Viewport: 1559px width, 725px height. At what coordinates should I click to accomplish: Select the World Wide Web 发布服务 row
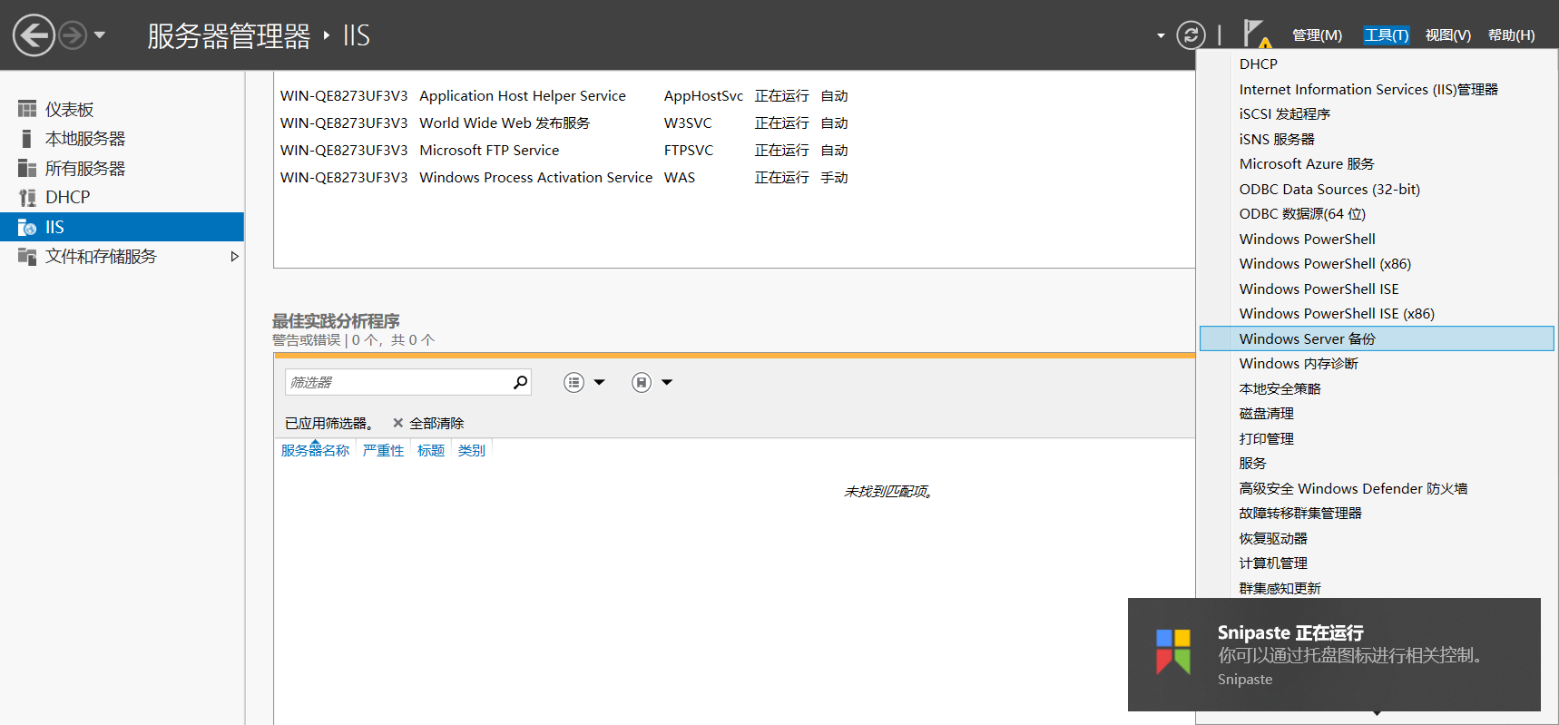tap(564, 122)
